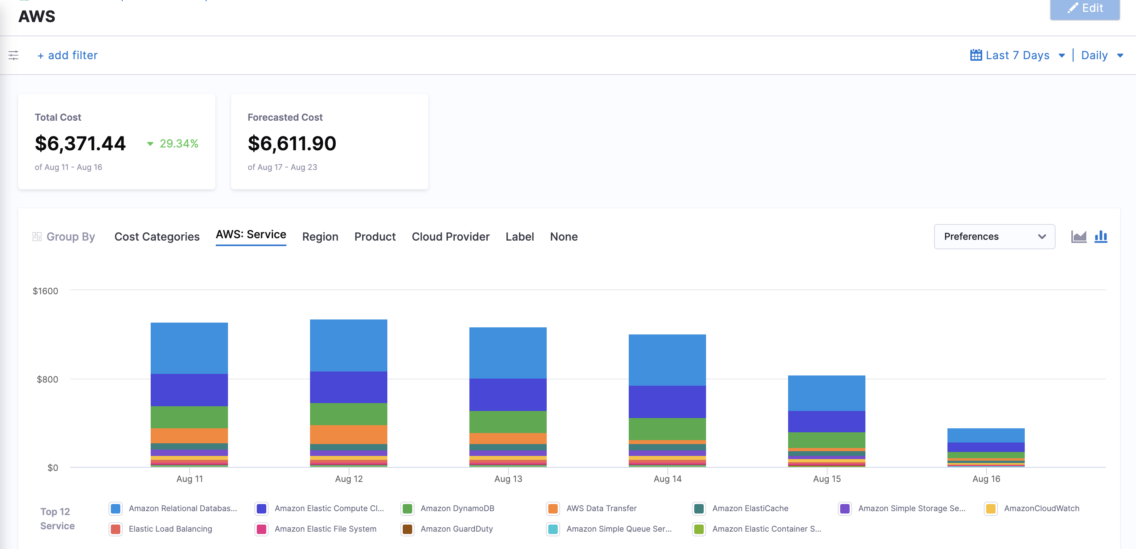The width and height of the screenshot is (1136, 549).
Task: Click the 'Top 12 Service' legend label
Action: pos(57,519)
